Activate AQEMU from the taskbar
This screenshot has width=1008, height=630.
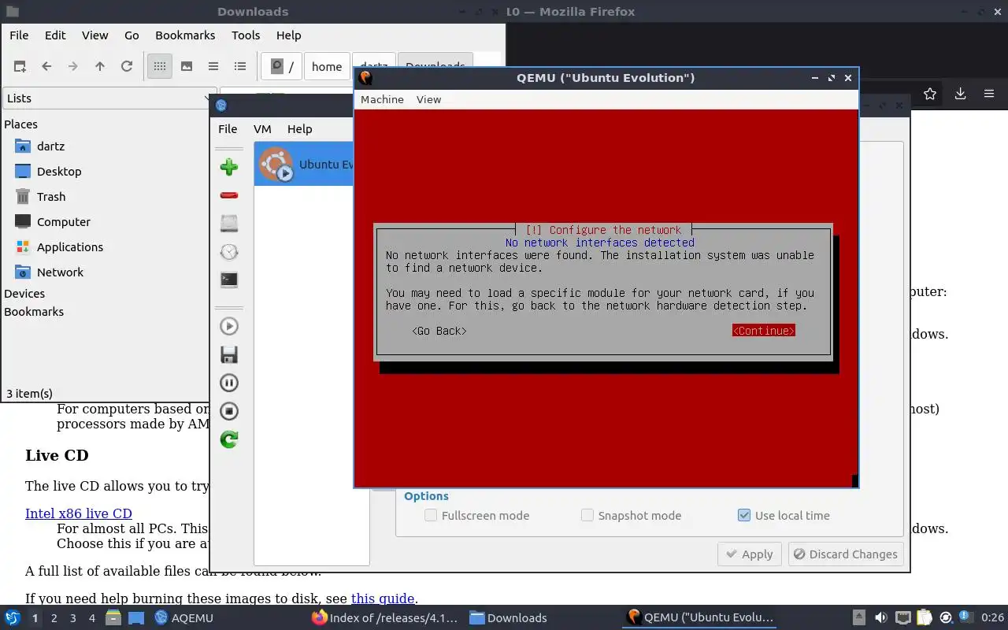pos(185,618)
